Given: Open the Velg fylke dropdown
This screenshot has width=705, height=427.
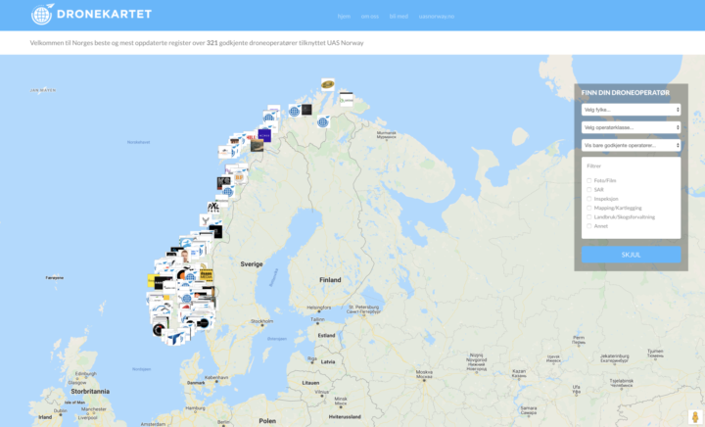Looking at the screenshot, I should (630, 110).
